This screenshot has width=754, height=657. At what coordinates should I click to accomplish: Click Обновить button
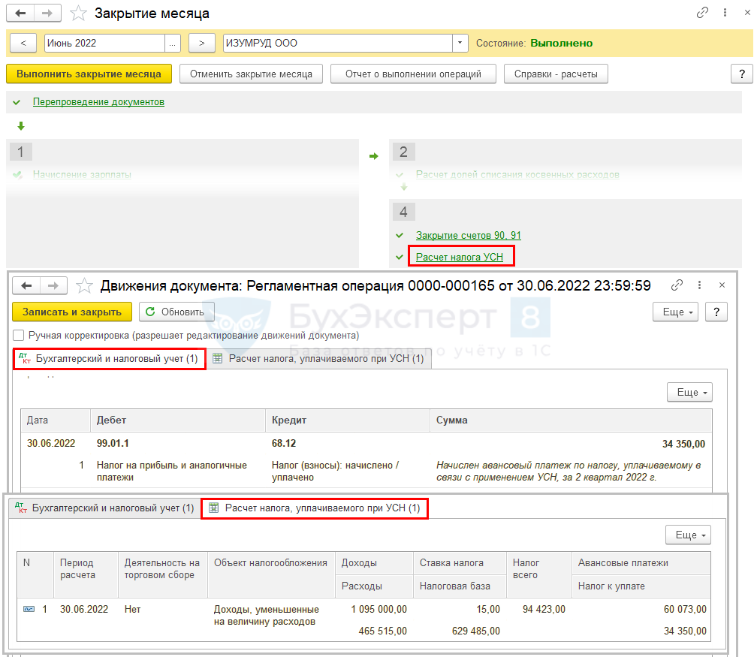tap(176, 312)
